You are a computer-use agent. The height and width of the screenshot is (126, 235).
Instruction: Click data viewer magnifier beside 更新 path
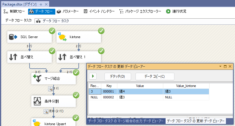click(x=46, y=111)
